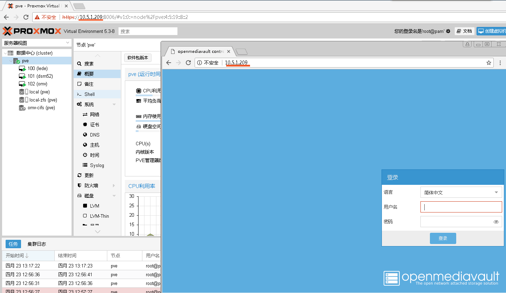Sort tasks by 节点 column
506x293 pixels.
tap(124, 256)
